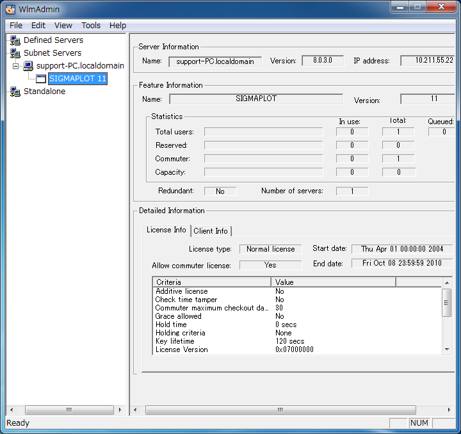Open the View menu
The width and height of the screenshot is (461, 434).
[x=63, y=26]
